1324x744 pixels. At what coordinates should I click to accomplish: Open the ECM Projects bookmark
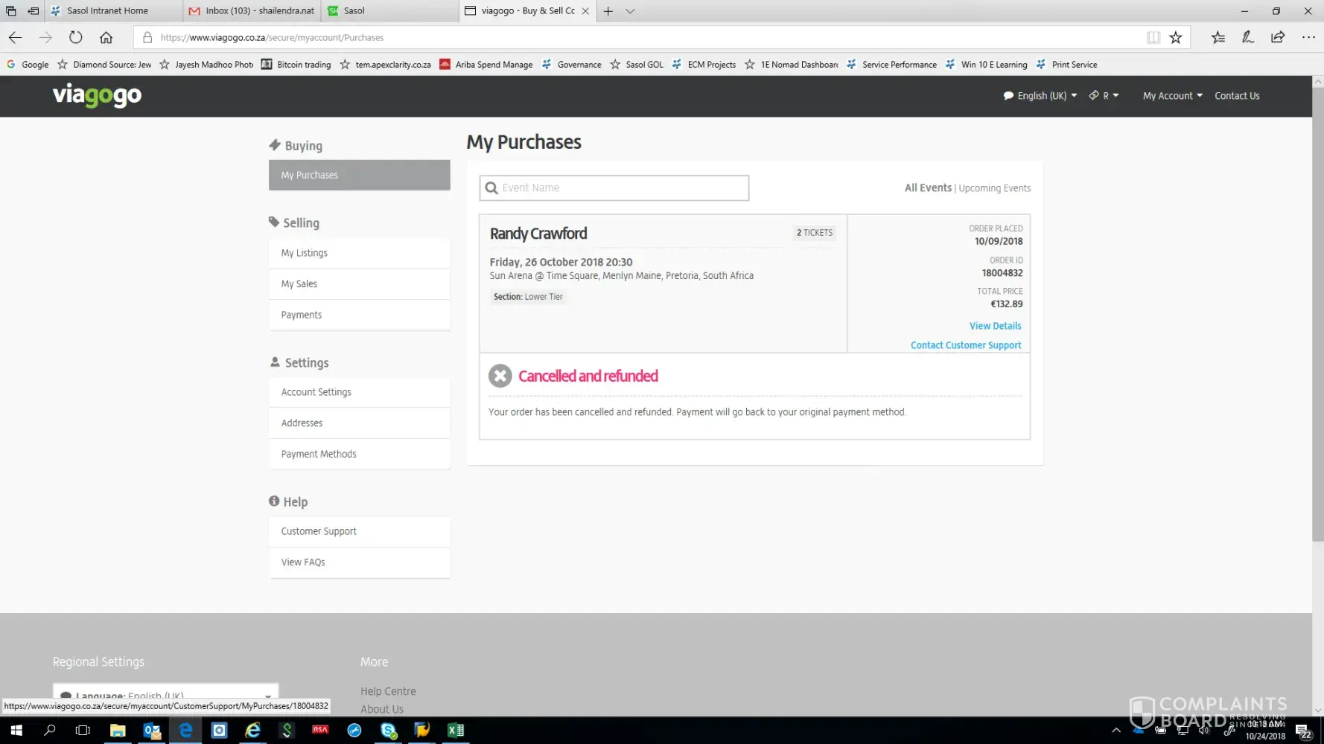704,65
